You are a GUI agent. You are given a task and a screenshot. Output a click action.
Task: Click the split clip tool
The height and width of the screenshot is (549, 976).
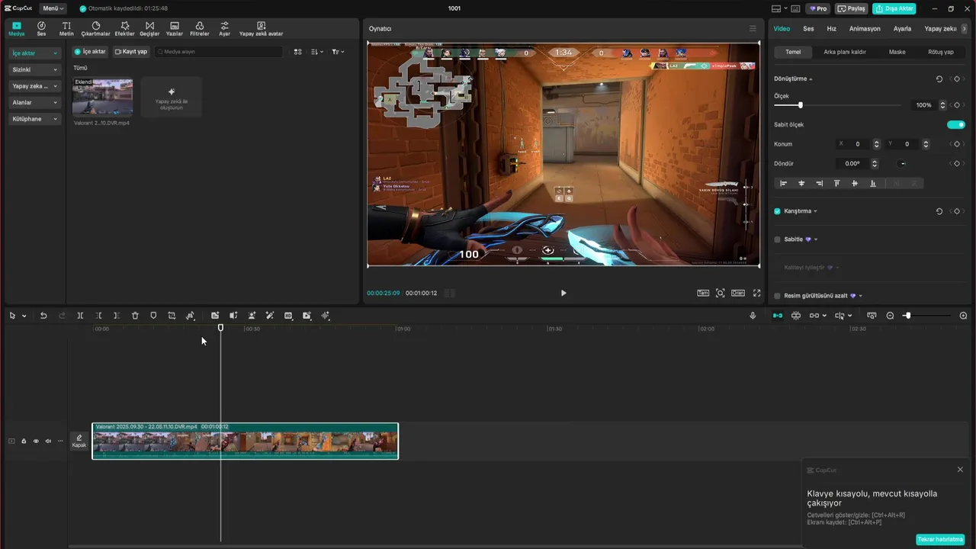80,316
